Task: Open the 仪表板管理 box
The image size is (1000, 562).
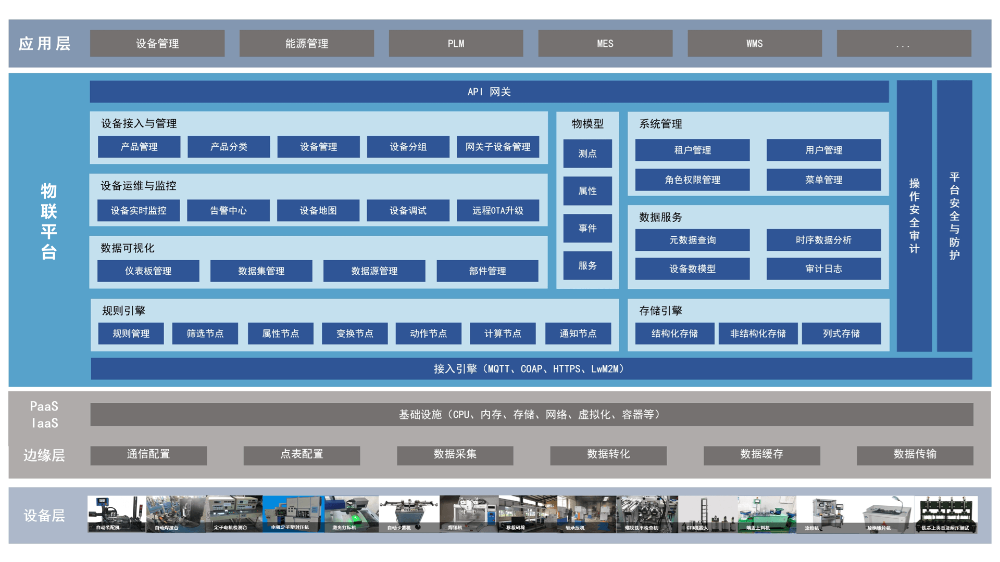Action: pyautogui.click(x=148, y=271)
